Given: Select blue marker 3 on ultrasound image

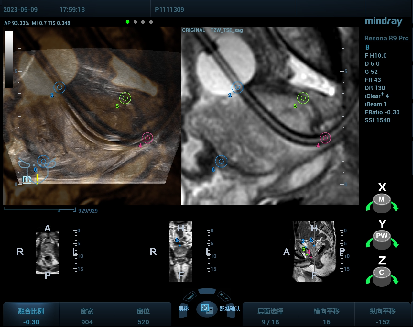Looking at the screenshot, I should tap(59, 87).
